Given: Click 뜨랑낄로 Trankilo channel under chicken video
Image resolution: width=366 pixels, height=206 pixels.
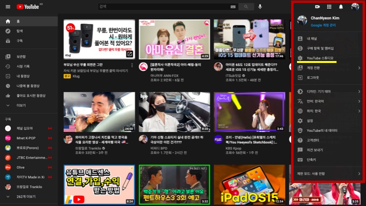Looking at the screenshot, I should point(88,148).
